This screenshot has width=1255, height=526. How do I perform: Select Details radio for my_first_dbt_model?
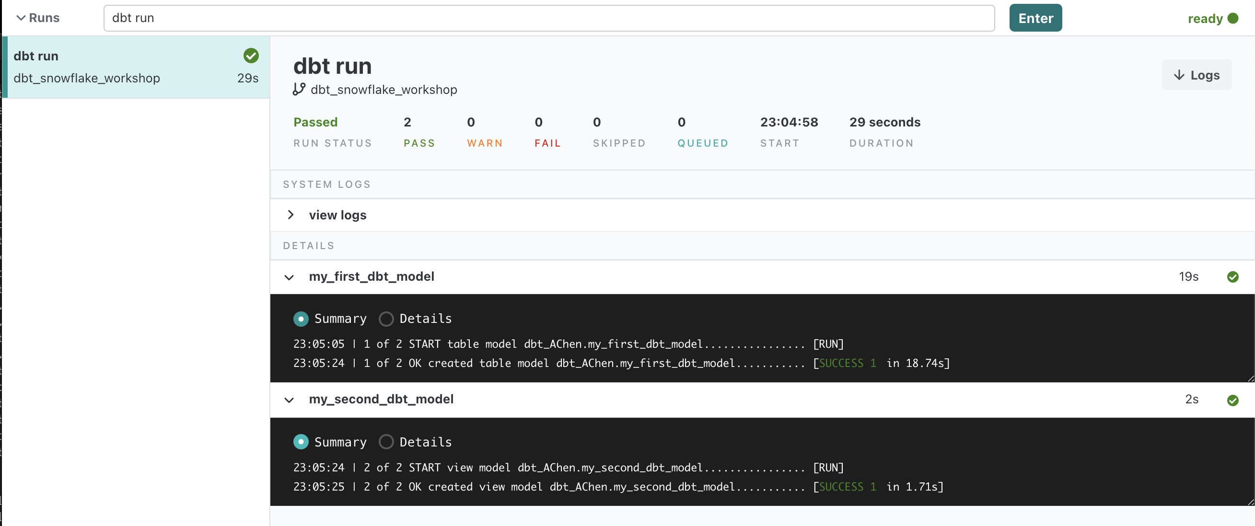(386, 319)
